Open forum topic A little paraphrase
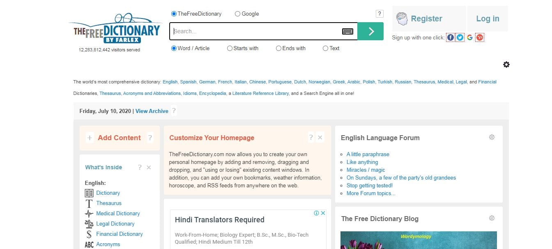This screenshot has height=249, width=552. 368,154
